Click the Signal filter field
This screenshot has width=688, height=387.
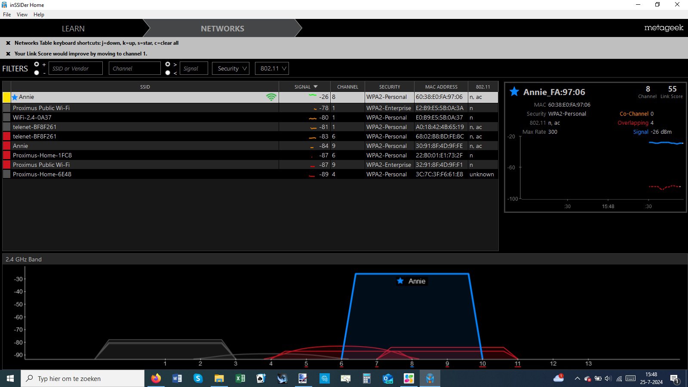pos(193,68)
